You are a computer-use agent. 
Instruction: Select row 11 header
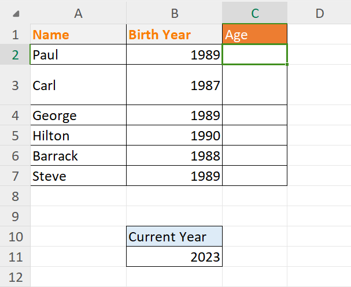(x=15, y=257)
